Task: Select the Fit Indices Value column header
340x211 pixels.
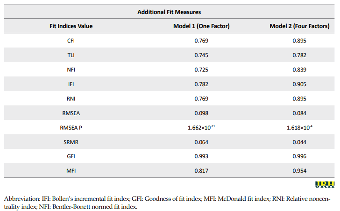Action: pos(71,26)
